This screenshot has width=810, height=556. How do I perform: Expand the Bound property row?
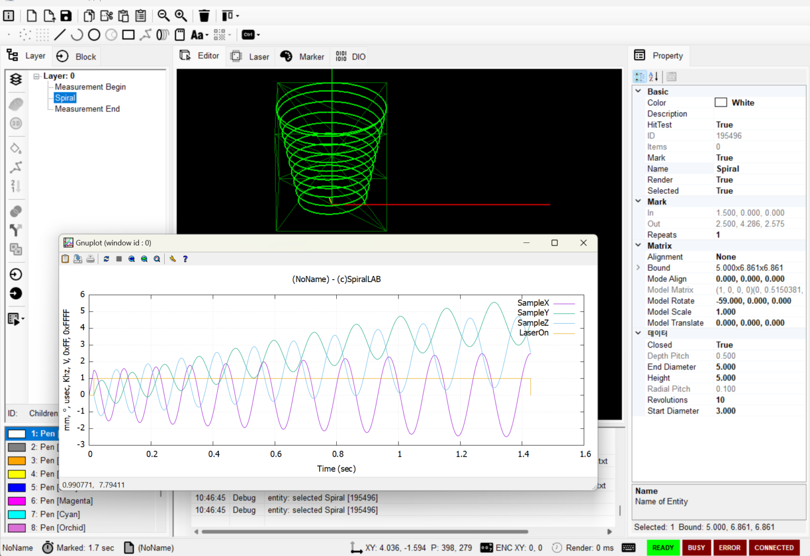click(639, 268)
